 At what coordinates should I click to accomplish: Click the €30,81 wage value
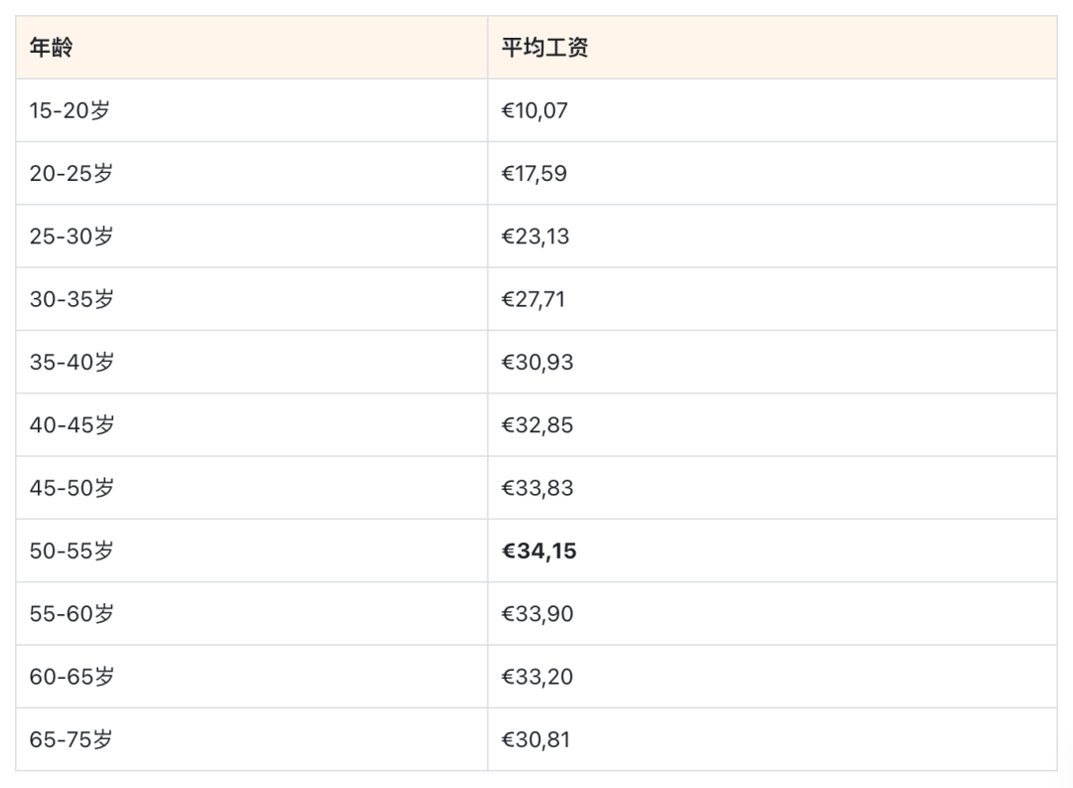[x=536, y=739]
